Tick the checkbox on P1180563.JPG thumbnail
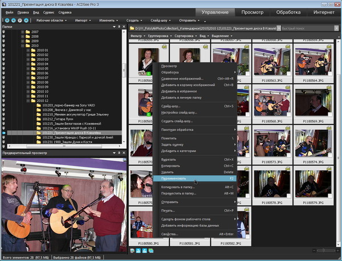This screenshot has height=261, width=342. [x=289, y=74]
